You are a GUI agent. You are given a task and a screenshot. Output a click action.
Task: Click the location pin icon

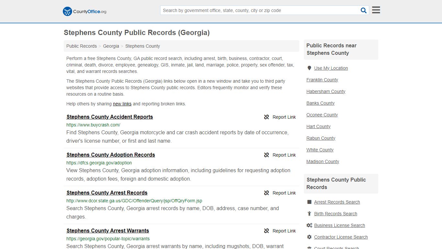(x=309, y=68)
